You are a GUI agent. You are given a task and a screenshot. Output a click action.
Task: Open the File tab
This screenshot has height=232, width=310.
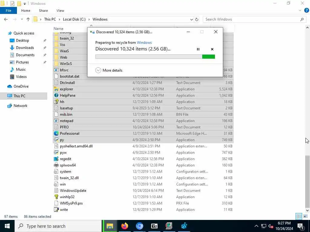pyautogui.click(x=8, y=11)
